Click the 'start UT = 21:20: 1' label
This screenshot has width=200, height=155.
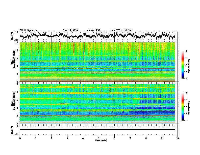point(122,30)
